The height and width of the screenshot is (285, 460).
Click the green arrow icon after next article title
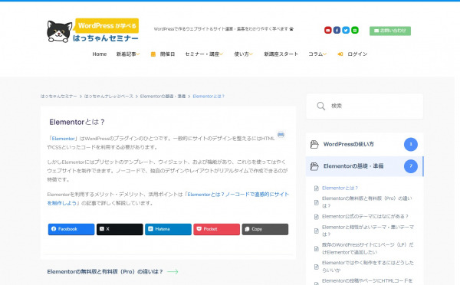172,272
